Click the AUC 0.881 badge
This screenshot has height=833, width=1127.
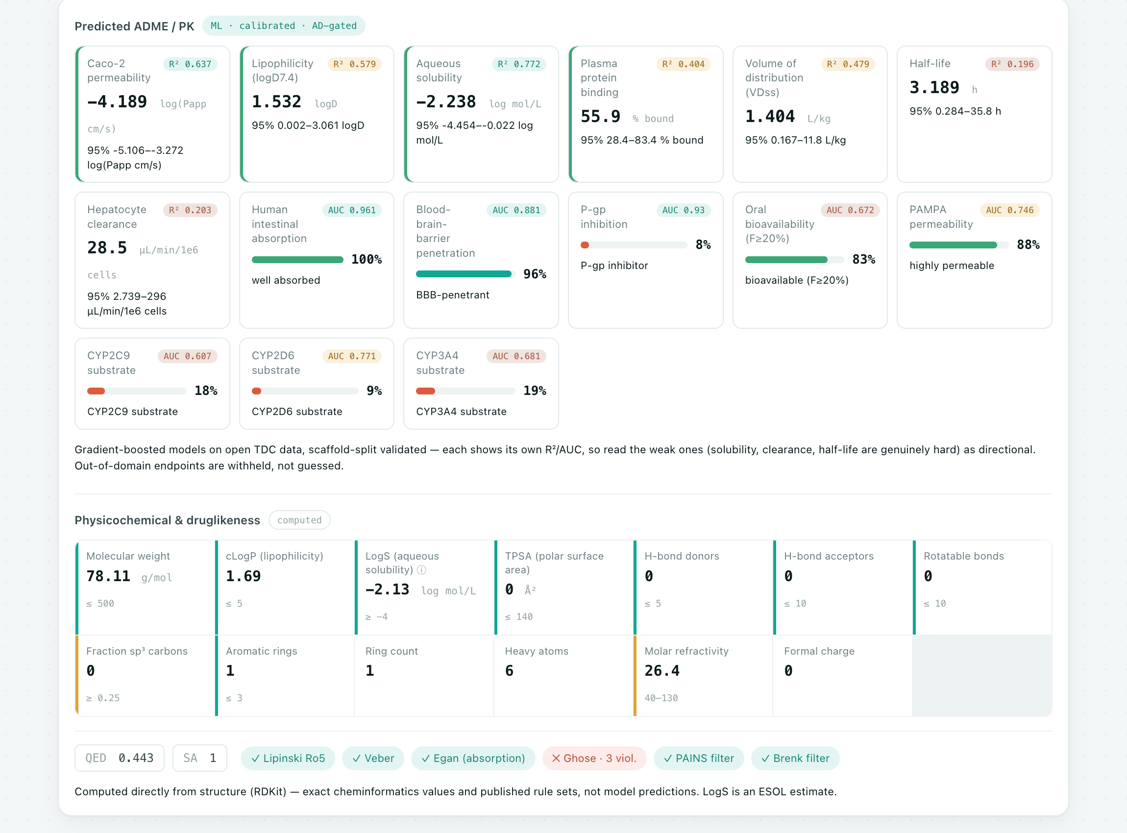[x=516, y=210]
